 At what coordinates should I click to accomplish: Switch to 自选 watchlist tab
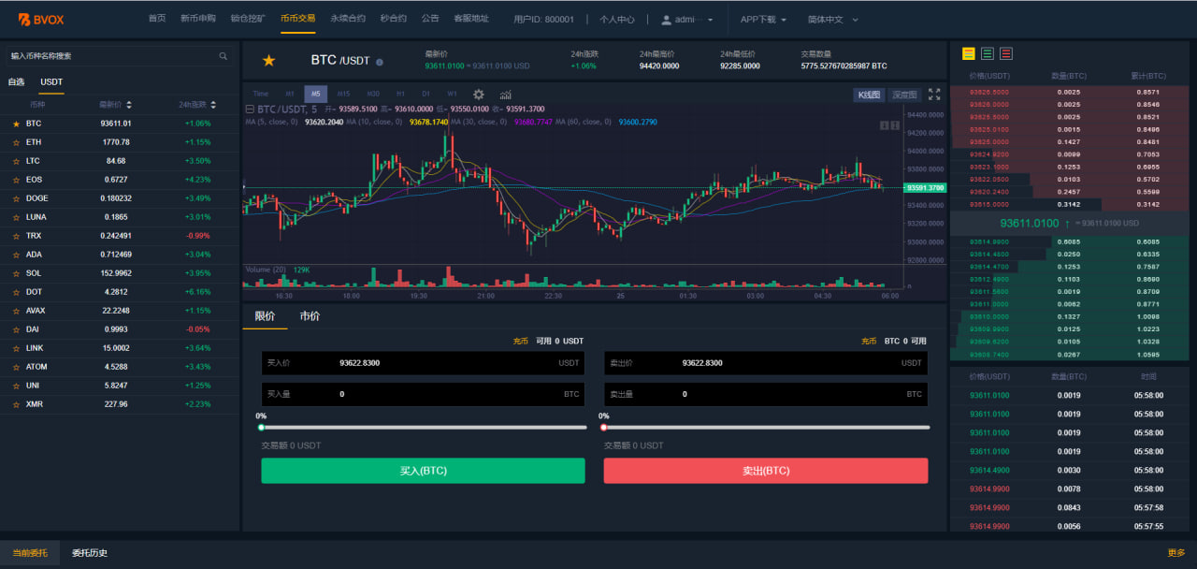(16, 81)
